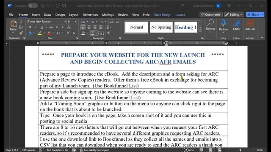Apply yellow text highlight color
The width and height of the screenshot is (271, 152).
tap(39, 33)
